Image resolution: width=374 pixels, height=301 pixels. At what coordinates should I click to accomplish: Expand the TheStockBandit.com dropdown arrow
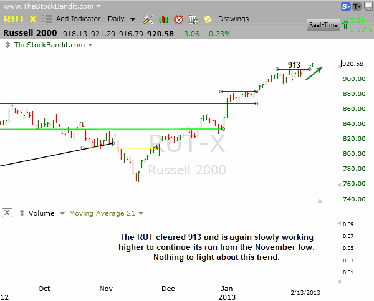[90, 45]
